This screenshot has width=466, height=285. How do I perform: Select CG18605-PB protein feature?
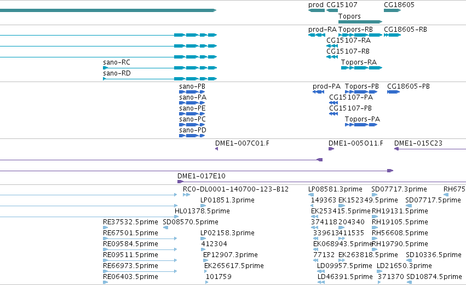tap(393, 92)
